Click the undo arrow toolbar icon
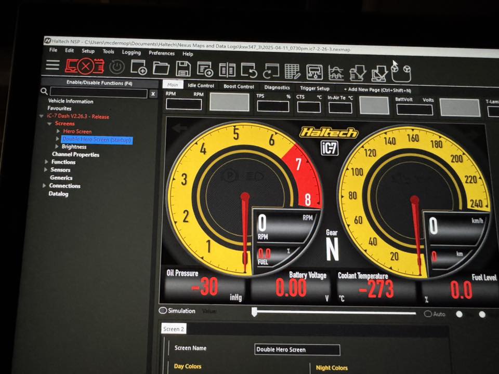 click(x=249, y=70)
